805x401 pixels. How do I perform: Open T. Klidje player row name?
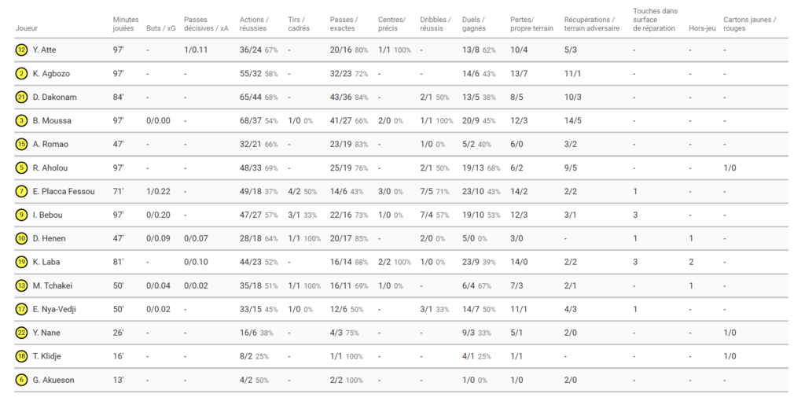[47, 356]
